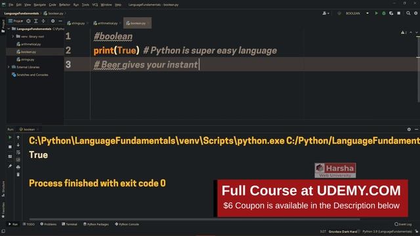Open the Python Console tool window
Image resolution: width=420 pixels, height=236 pixels.
[x=127, y=224]
